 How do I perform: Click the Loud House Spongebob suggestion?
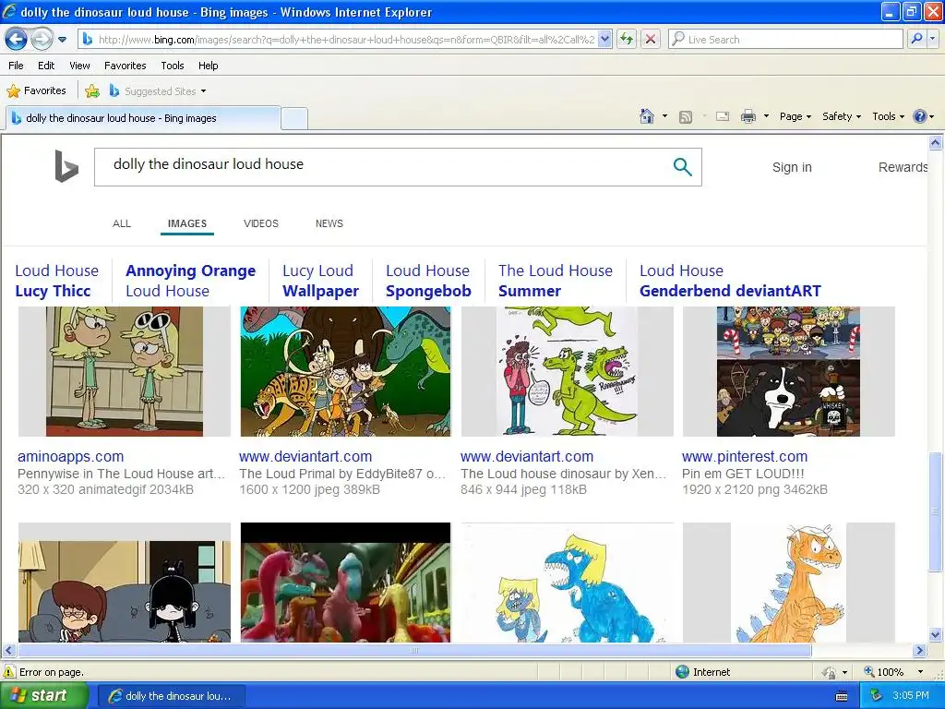[428, 281]
